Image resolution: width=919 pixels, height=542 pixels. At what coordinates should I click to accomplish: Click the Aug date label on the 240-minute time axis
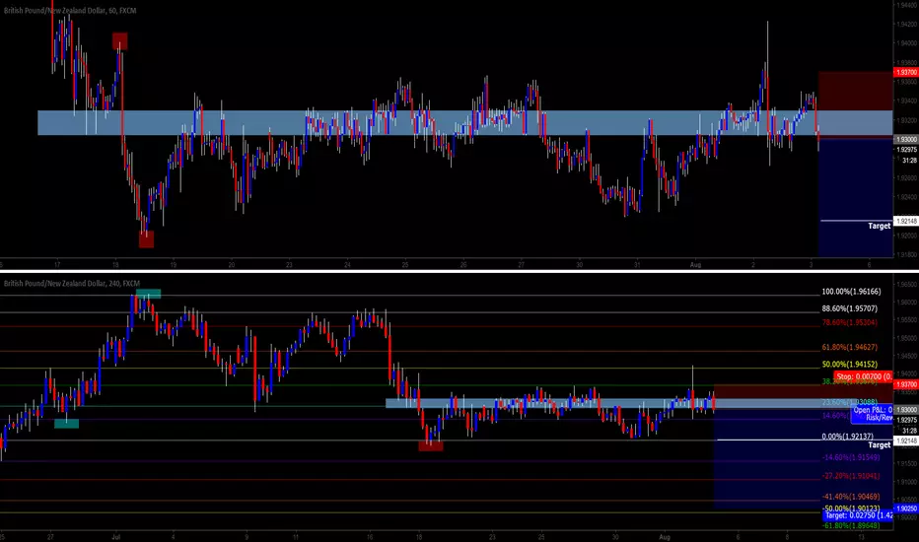click(664, 537)
